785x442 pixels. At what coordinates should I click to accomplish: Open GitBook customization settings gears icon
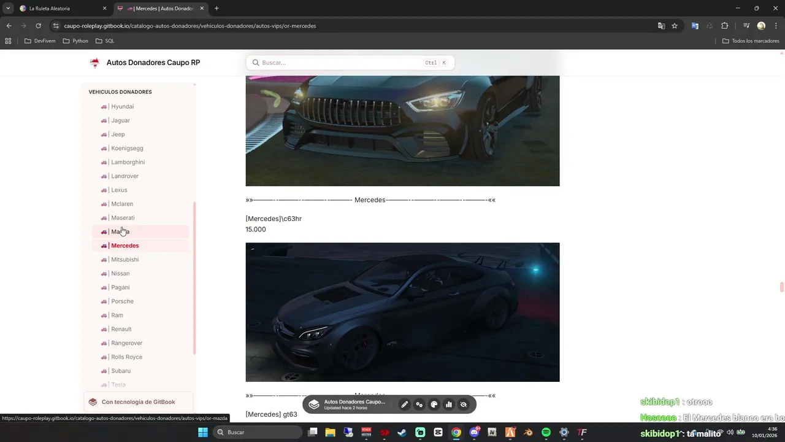click(419, 405)
